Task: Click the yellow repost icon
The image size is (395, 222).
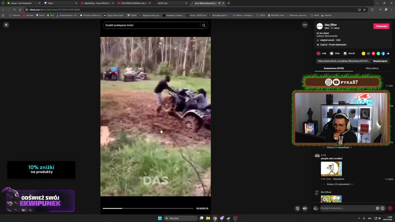Action: [364, 53]
